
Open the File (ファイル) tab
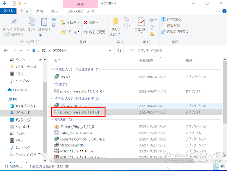[x=8, y=11]
